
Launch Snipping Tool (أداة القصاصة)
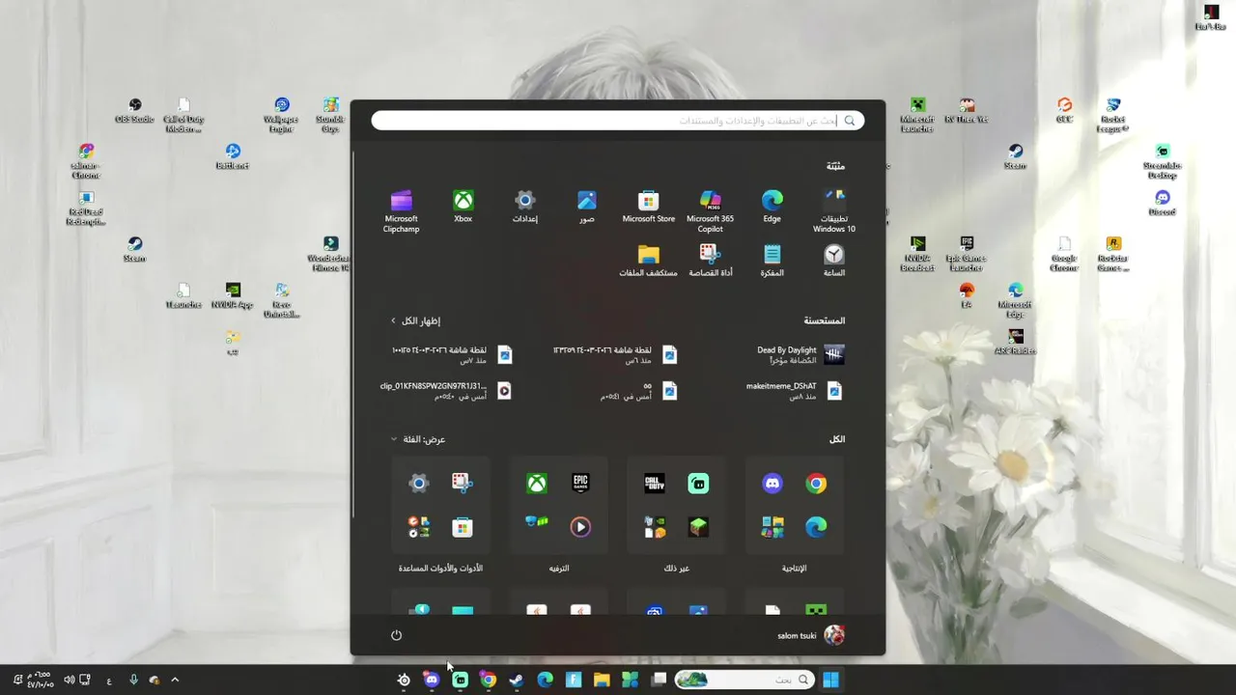[710, 261]
